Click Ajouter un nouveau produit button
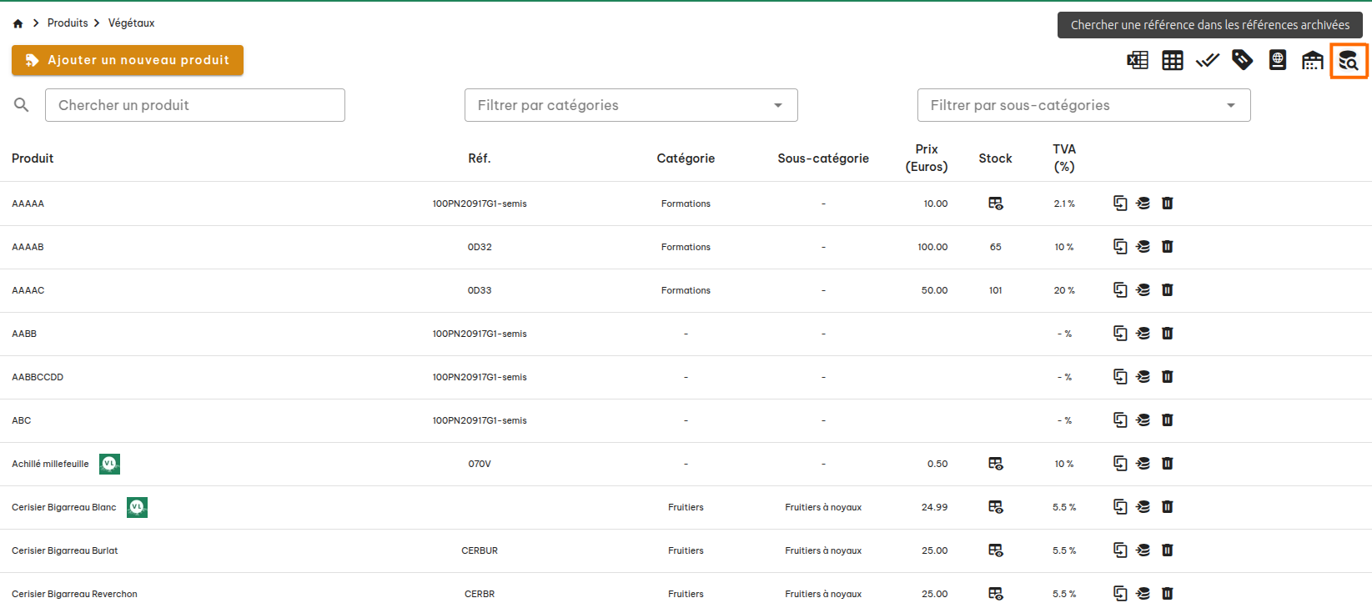This screenshot has width=1372, height=603. [128, 60]
